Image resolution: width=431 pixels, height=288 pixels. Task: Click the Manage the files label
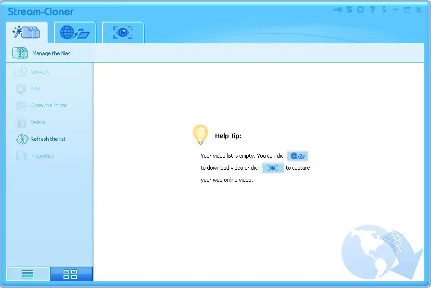[x=51, y=53]
